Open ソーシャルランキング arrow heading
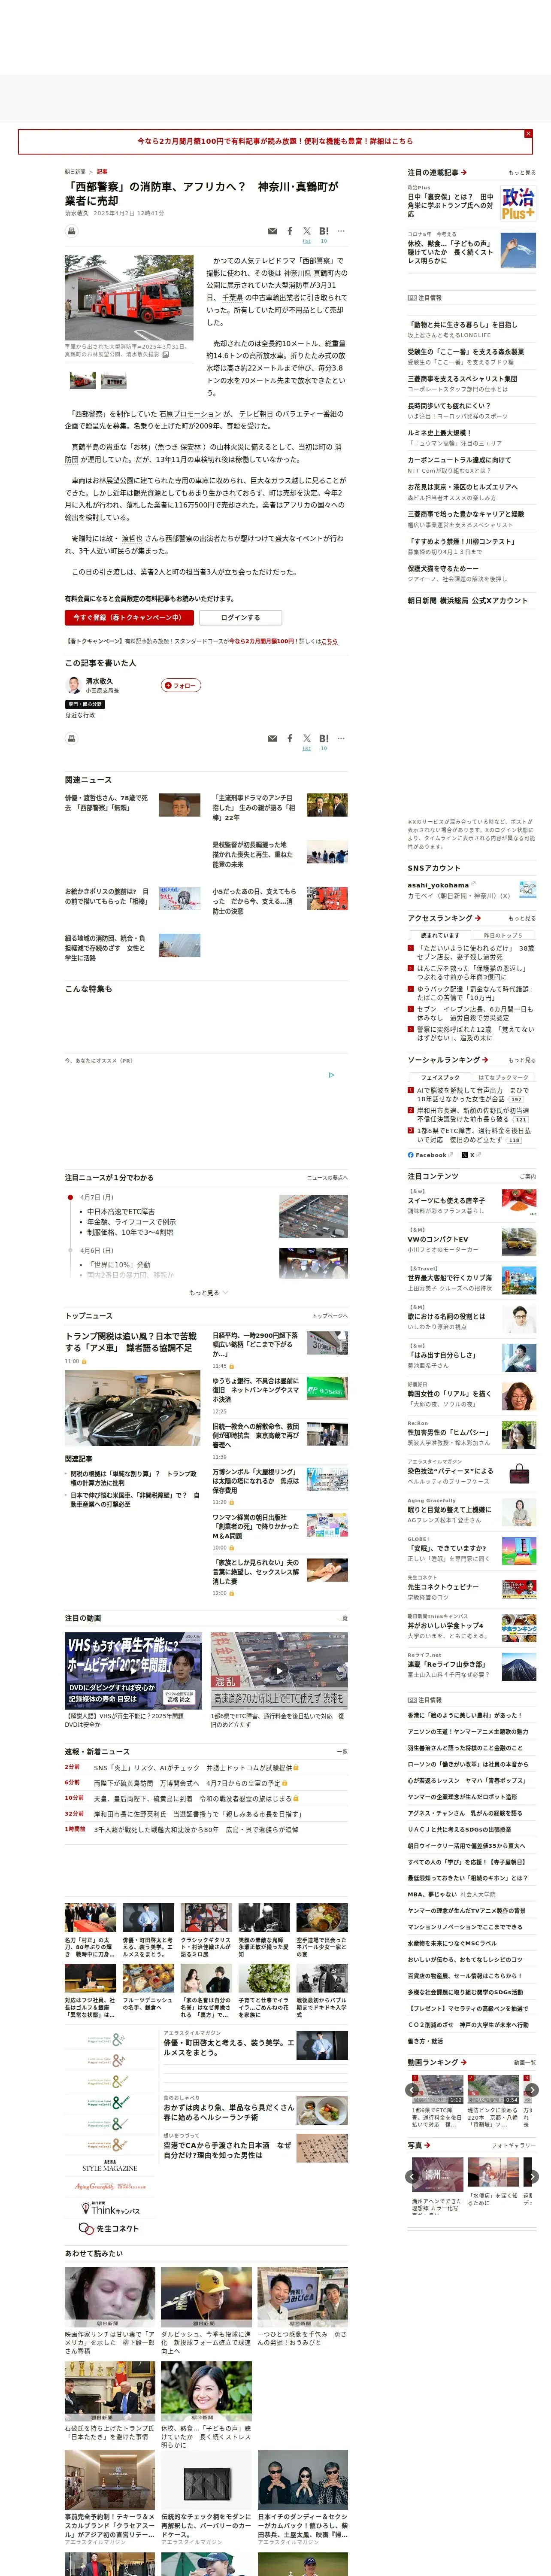551x2576 pixels. point(448,1060)
